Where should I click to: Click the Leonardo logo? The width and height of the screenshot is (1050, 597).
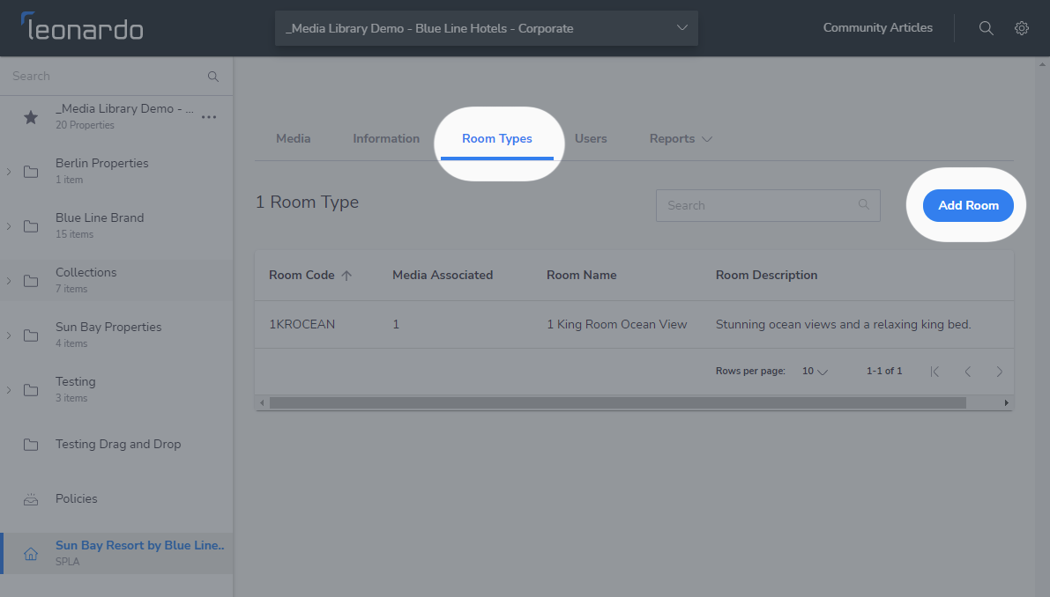coord(82,26)
